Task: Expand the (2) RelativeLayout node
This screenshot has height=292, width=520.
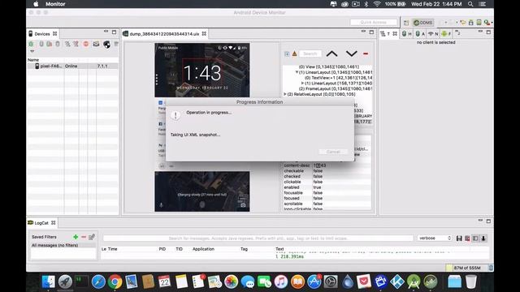Action: [285, 94]
